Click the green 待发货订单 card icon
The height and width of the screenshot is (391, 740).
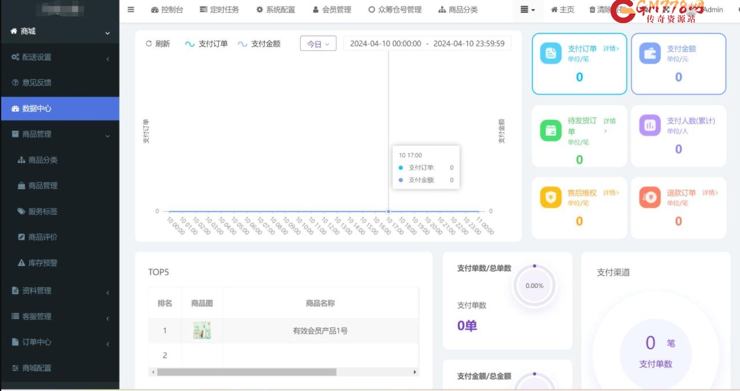point(551,130)
